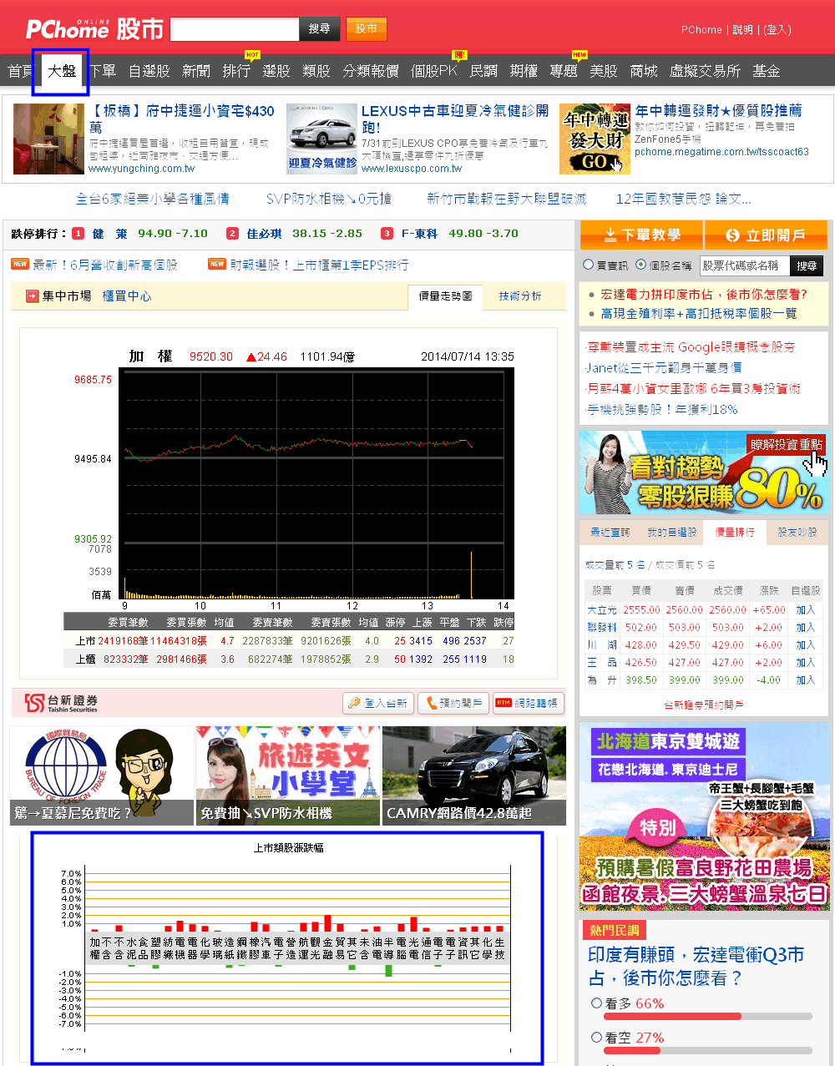Open stock 大立光 in the ranking table

click(601, 610)
